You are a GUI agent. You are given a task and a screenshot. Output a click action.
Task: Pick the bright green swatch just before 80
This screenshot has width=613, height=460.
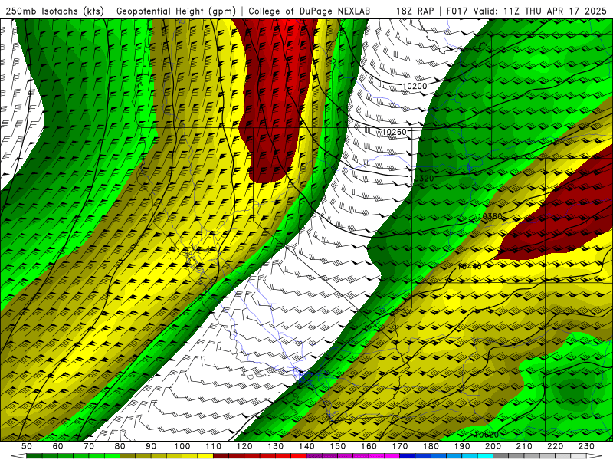pyautogui.click(x=112, y=456)
